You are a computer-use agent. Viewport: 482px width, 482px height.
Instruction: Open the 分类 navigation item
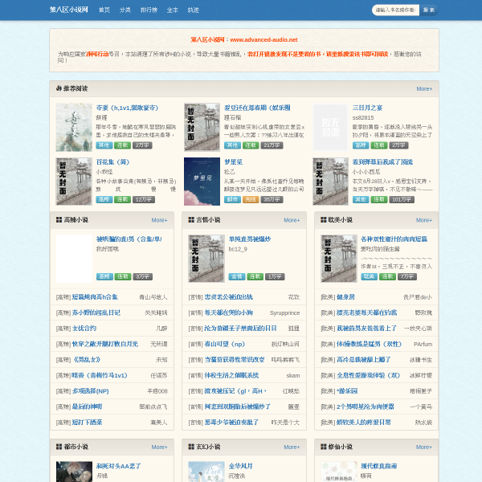125,10
